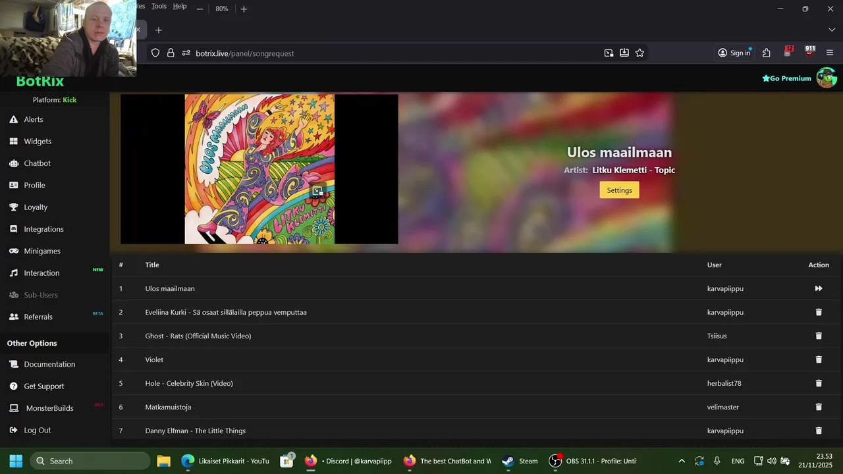The image size is (843, 474).
Task: Open the tracking protection shield icon
Action: click(155, 53)
